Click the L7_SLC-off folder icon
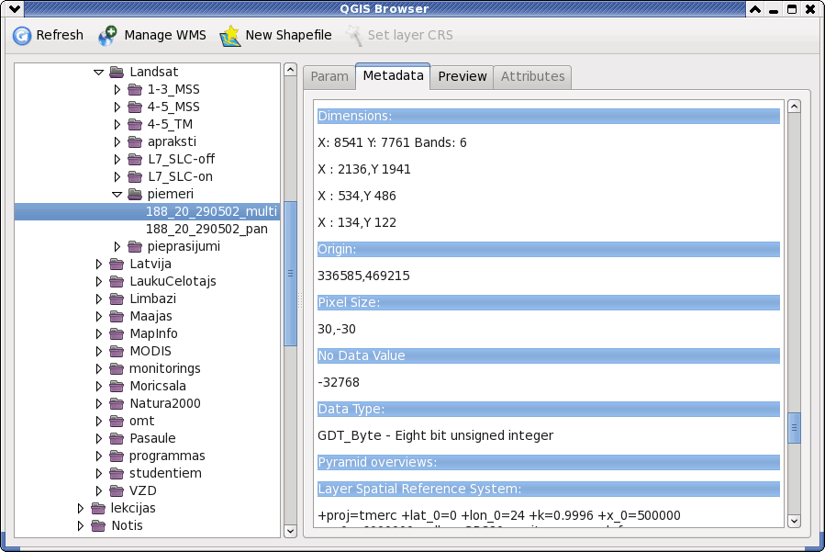This screenshot has width=825, height=552. click(135, 159)
